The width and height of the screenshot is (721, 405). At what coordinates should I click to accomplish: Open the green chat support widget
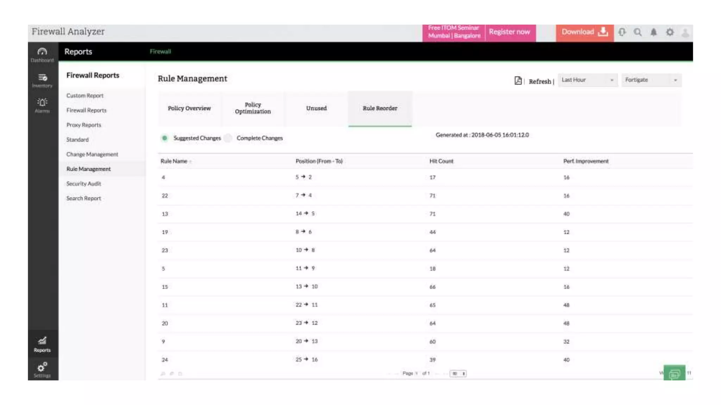[674, 373]
